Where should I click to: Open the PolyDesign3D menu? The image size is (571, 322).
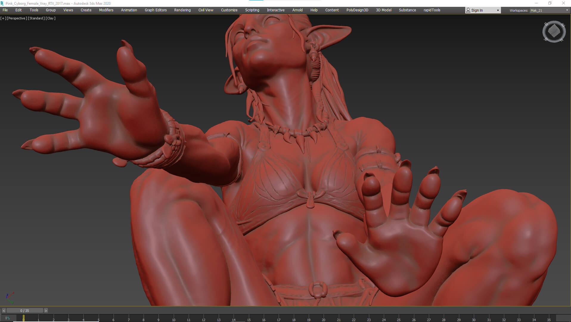357,10
